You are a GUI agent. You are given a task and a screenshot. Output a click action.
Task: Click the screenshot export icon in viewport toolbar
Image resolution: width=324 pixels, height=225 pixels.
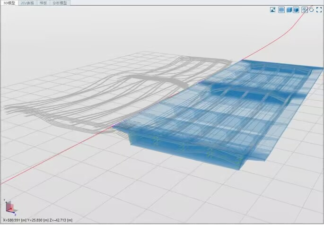273,9
